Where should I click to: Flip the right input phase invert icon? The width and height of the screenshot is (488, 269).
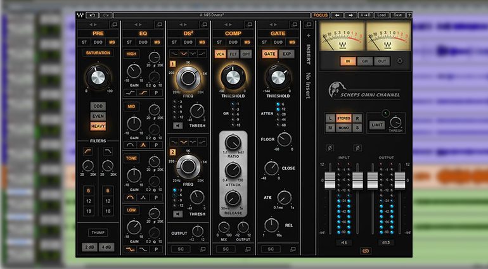(357, 148)
